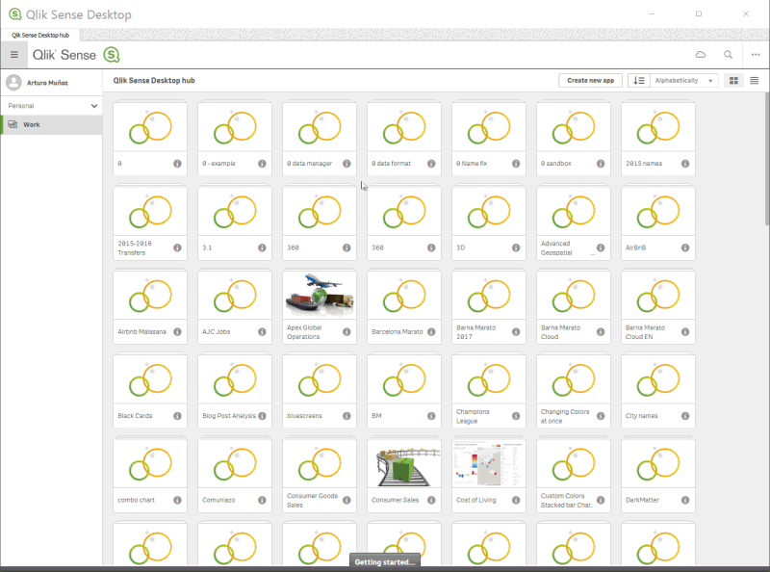Show info for 2015 names app
This screenshot has height=572, width=770.
point(685,164)
